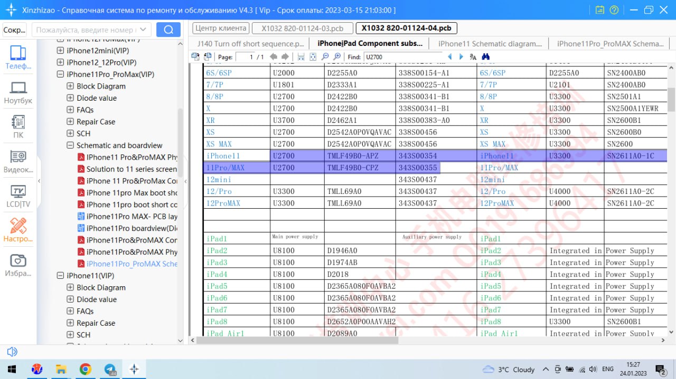The image size is (676, 379).
Task: Open the Избранное favorites section
Action: [x=18, y=265]
